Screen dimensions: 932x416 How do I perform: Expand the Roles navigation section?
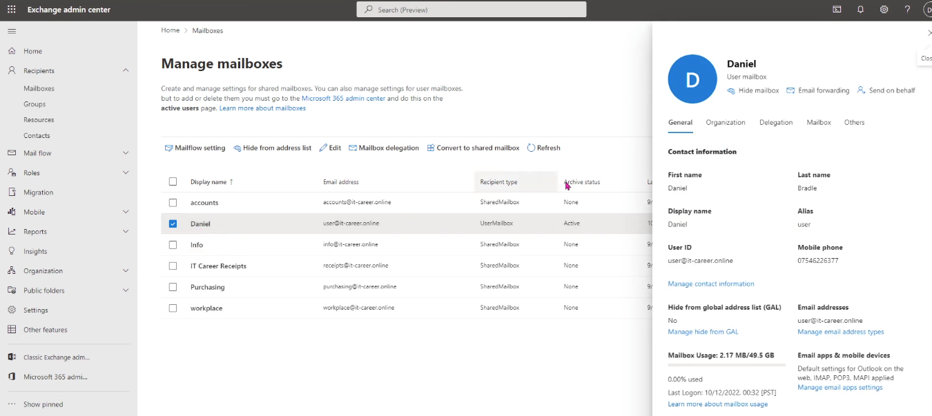pos(126,172)
